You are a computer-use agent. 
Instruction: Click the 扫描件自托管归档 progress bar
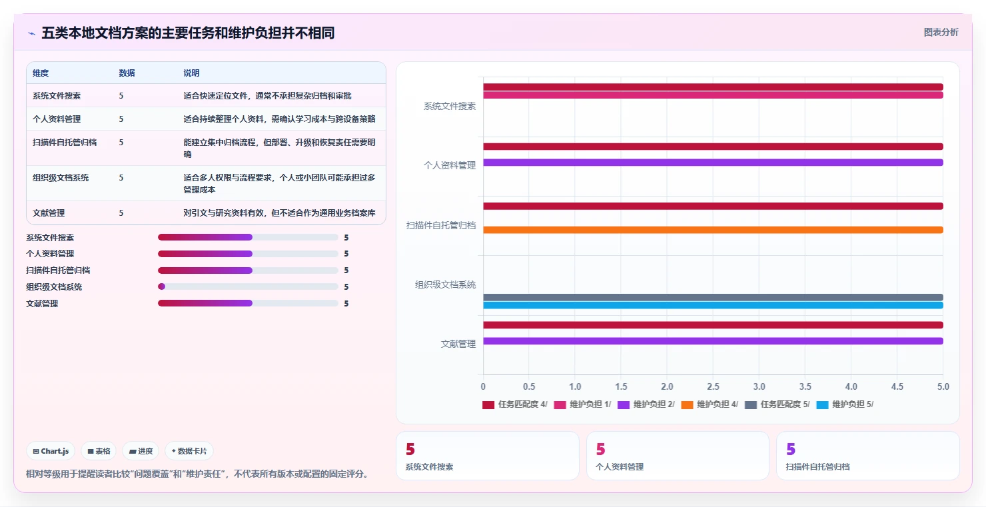click(248, 270)
